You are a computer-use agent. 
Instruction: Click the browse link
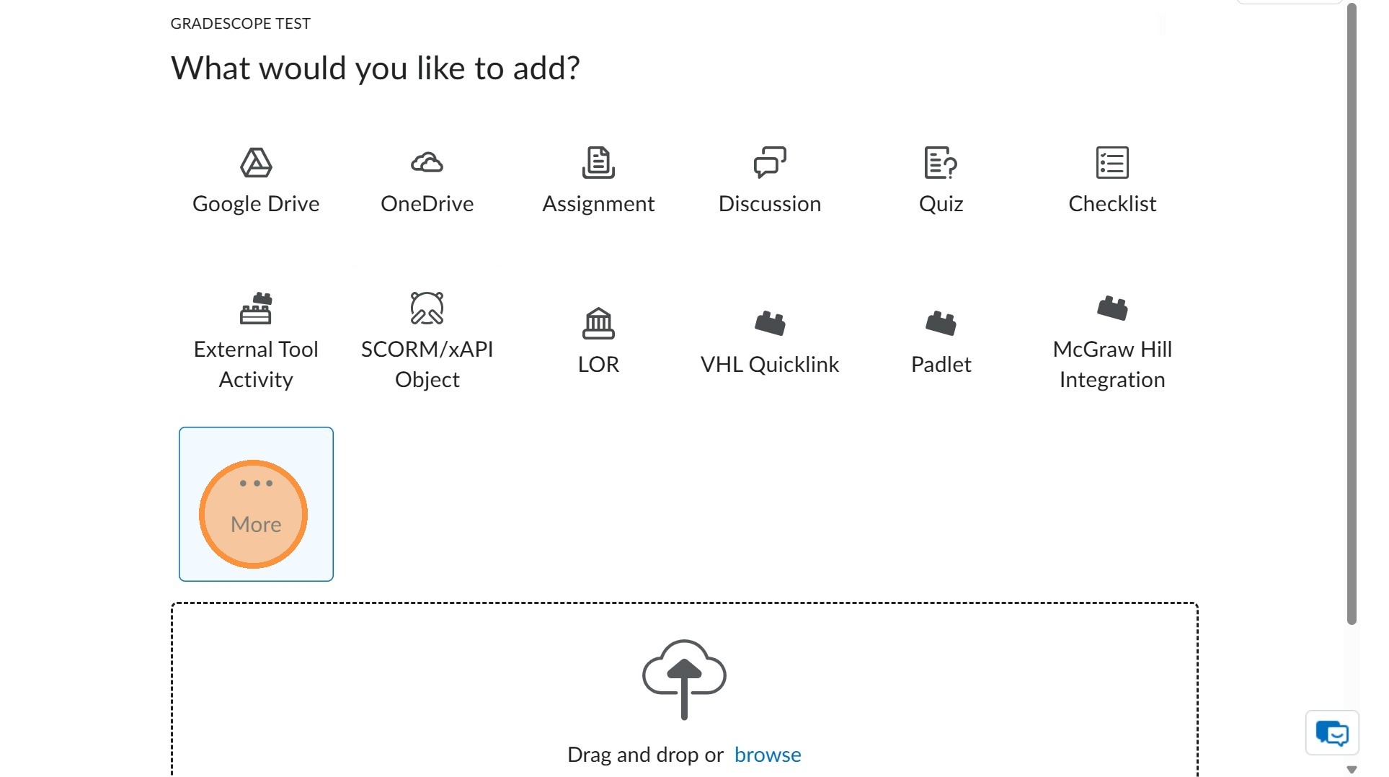[x=768, y=755]
